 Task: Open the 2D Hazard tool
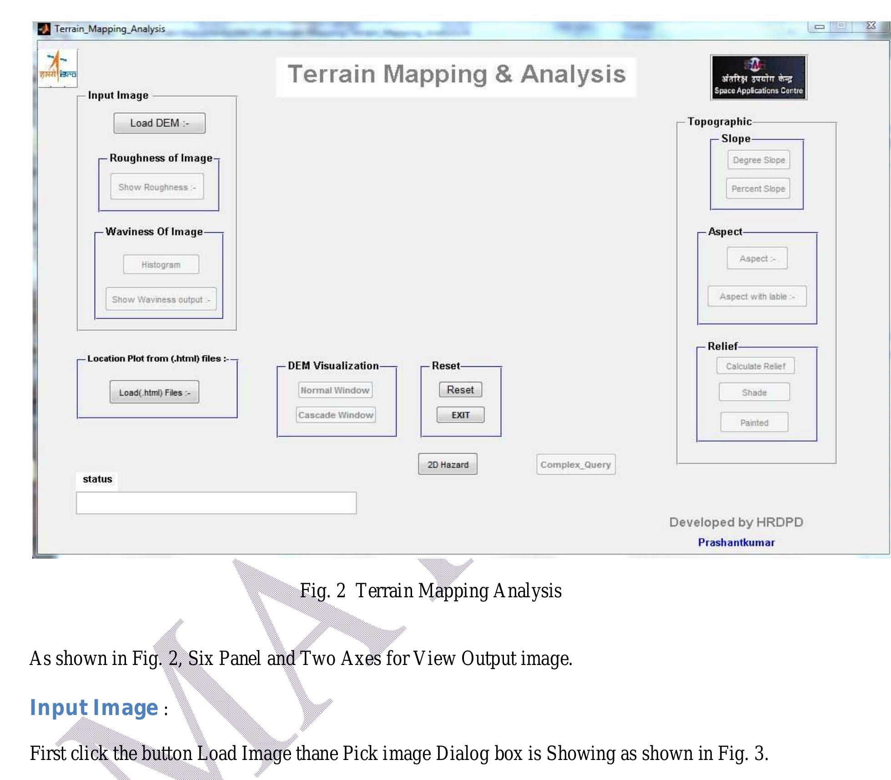tap(448, 465)
